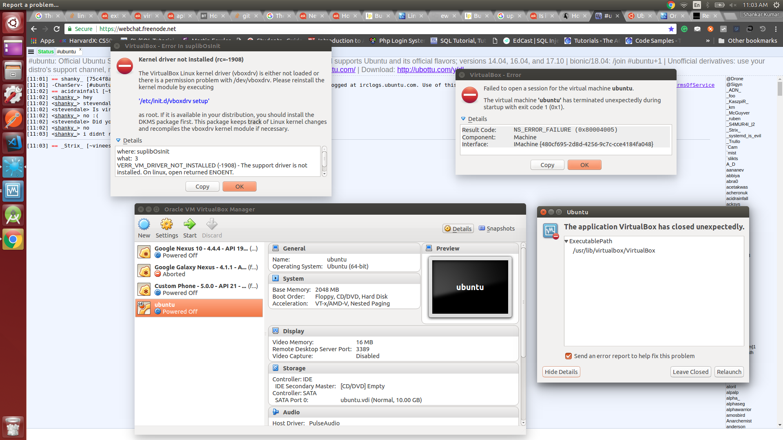783x440 pixels.
Task: Click OK in kernel driver error dialog
Action: [239, 186]
